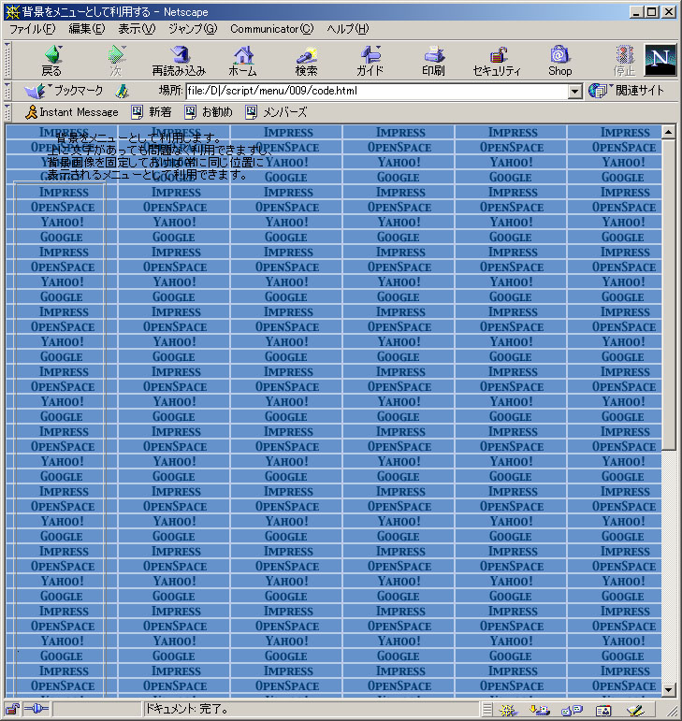682x721 pixels.
Task: Open the ジャンプ(G) menu
Action: [x=193, y=29]
